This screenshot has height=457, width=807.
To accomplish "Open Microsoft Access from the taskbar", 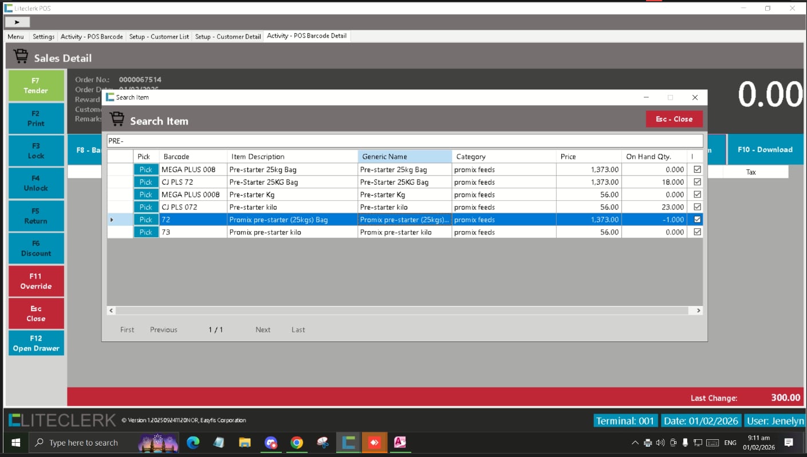I will pos(400,442).
